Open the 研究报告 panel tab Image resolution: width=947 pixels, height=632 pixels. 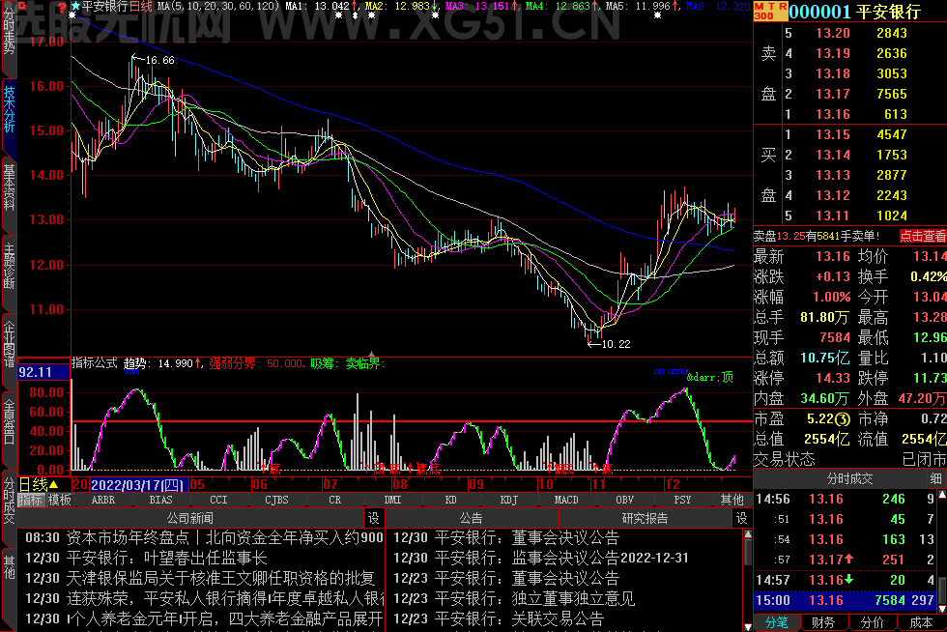pos(646,518)
